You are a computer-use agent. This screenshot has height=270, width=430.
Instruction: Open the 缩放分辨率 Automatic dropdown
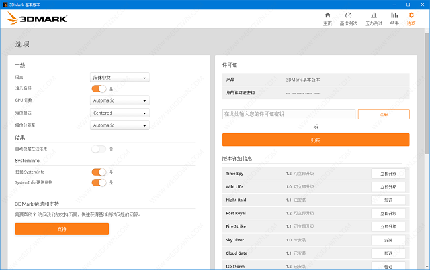click(120, 125)
